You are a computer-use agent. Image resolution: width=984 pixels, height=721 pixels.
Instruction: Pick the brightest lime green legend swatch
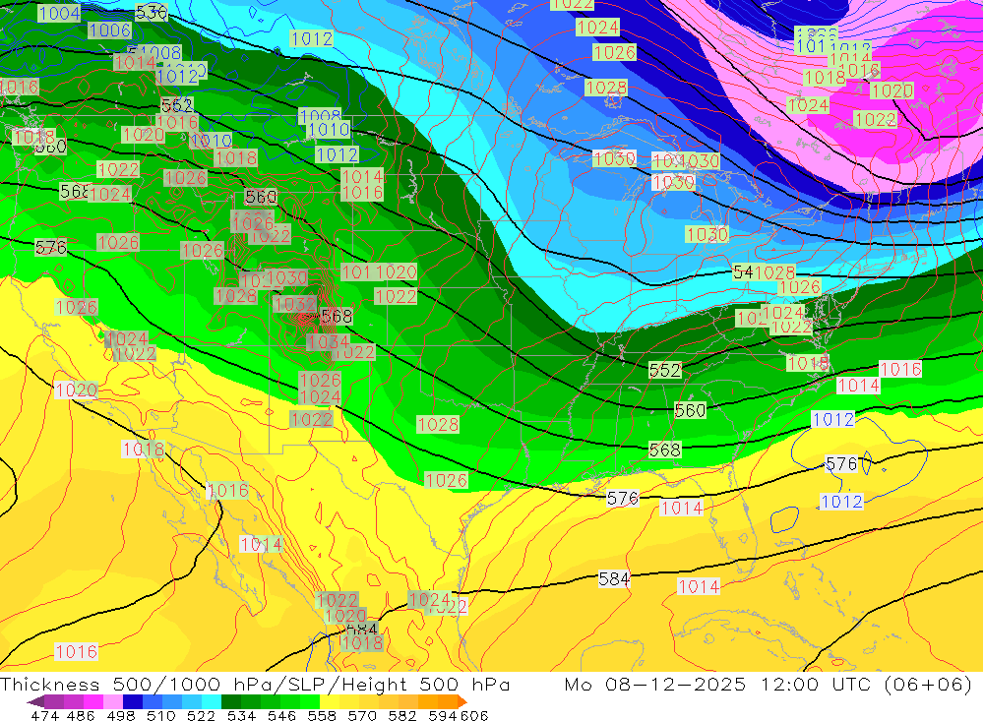point(310,701)
